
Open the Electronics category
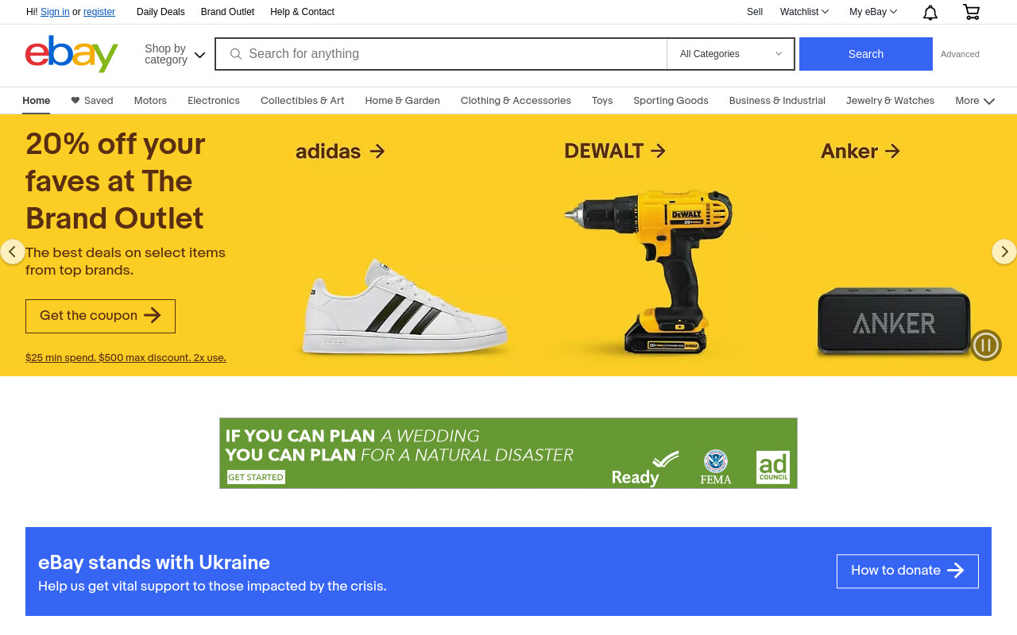tap(214, 101)
